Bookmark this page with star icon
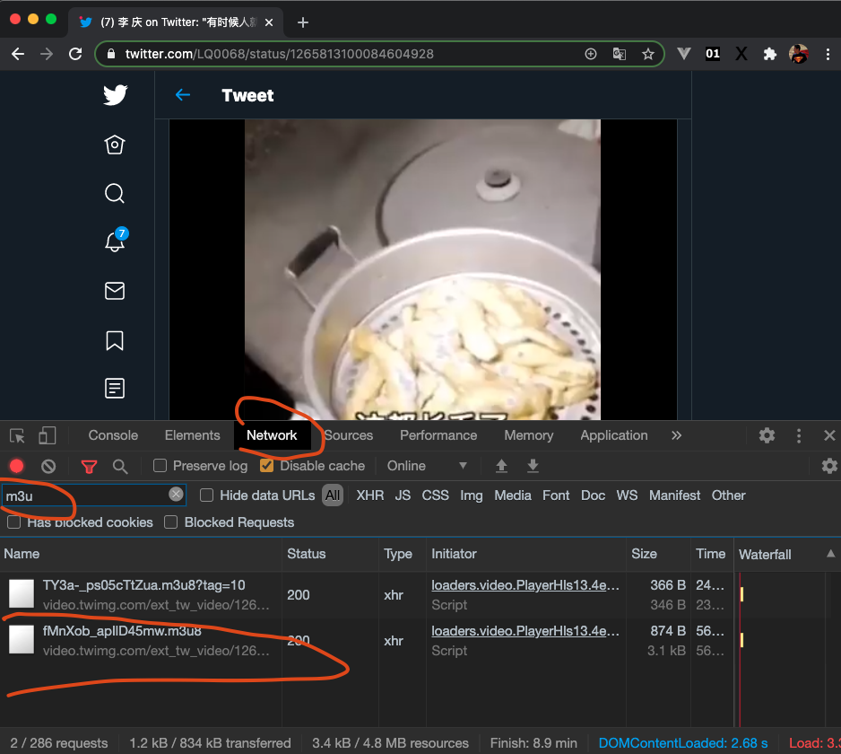This screenshot has width=841, height=754. [648, 54]
